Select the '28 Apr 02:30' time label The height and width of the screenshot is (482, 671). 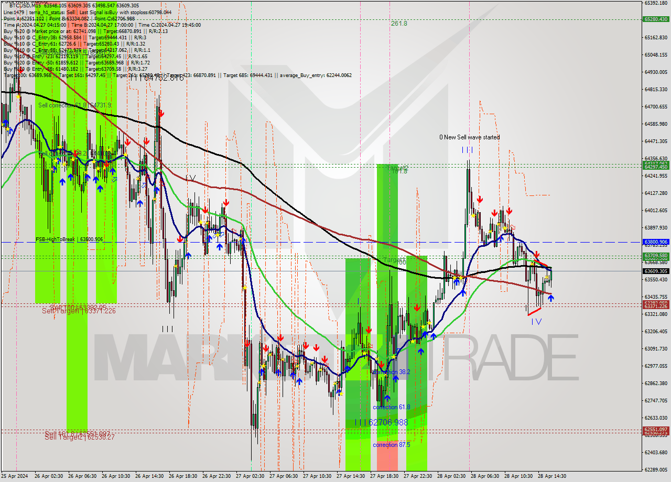point(452,476)
